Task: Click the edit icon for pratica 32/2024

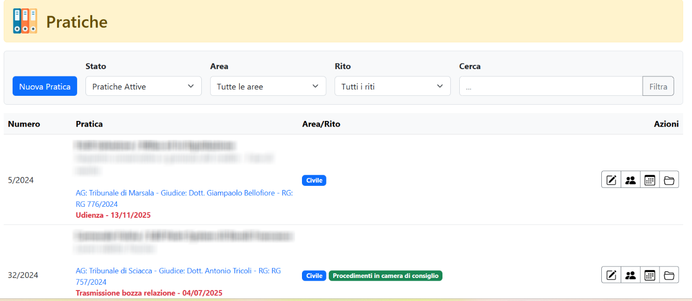Action: click(611, 275)
